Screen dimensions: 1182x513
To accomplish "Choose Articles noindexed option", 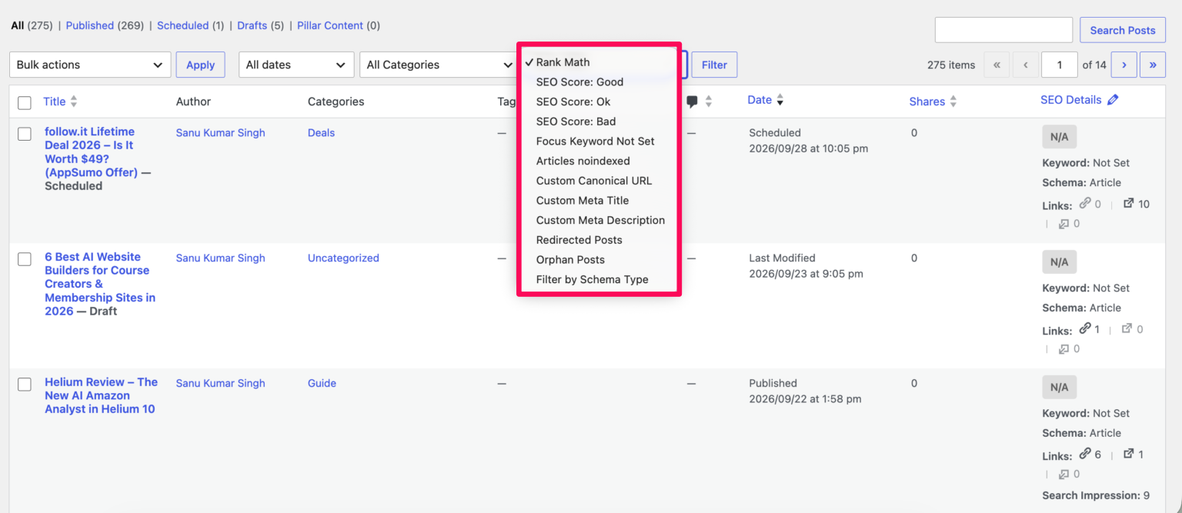I will [599, 161].
